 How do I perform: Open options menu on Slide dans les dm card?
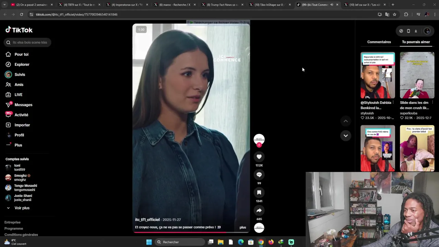(432, 103)
